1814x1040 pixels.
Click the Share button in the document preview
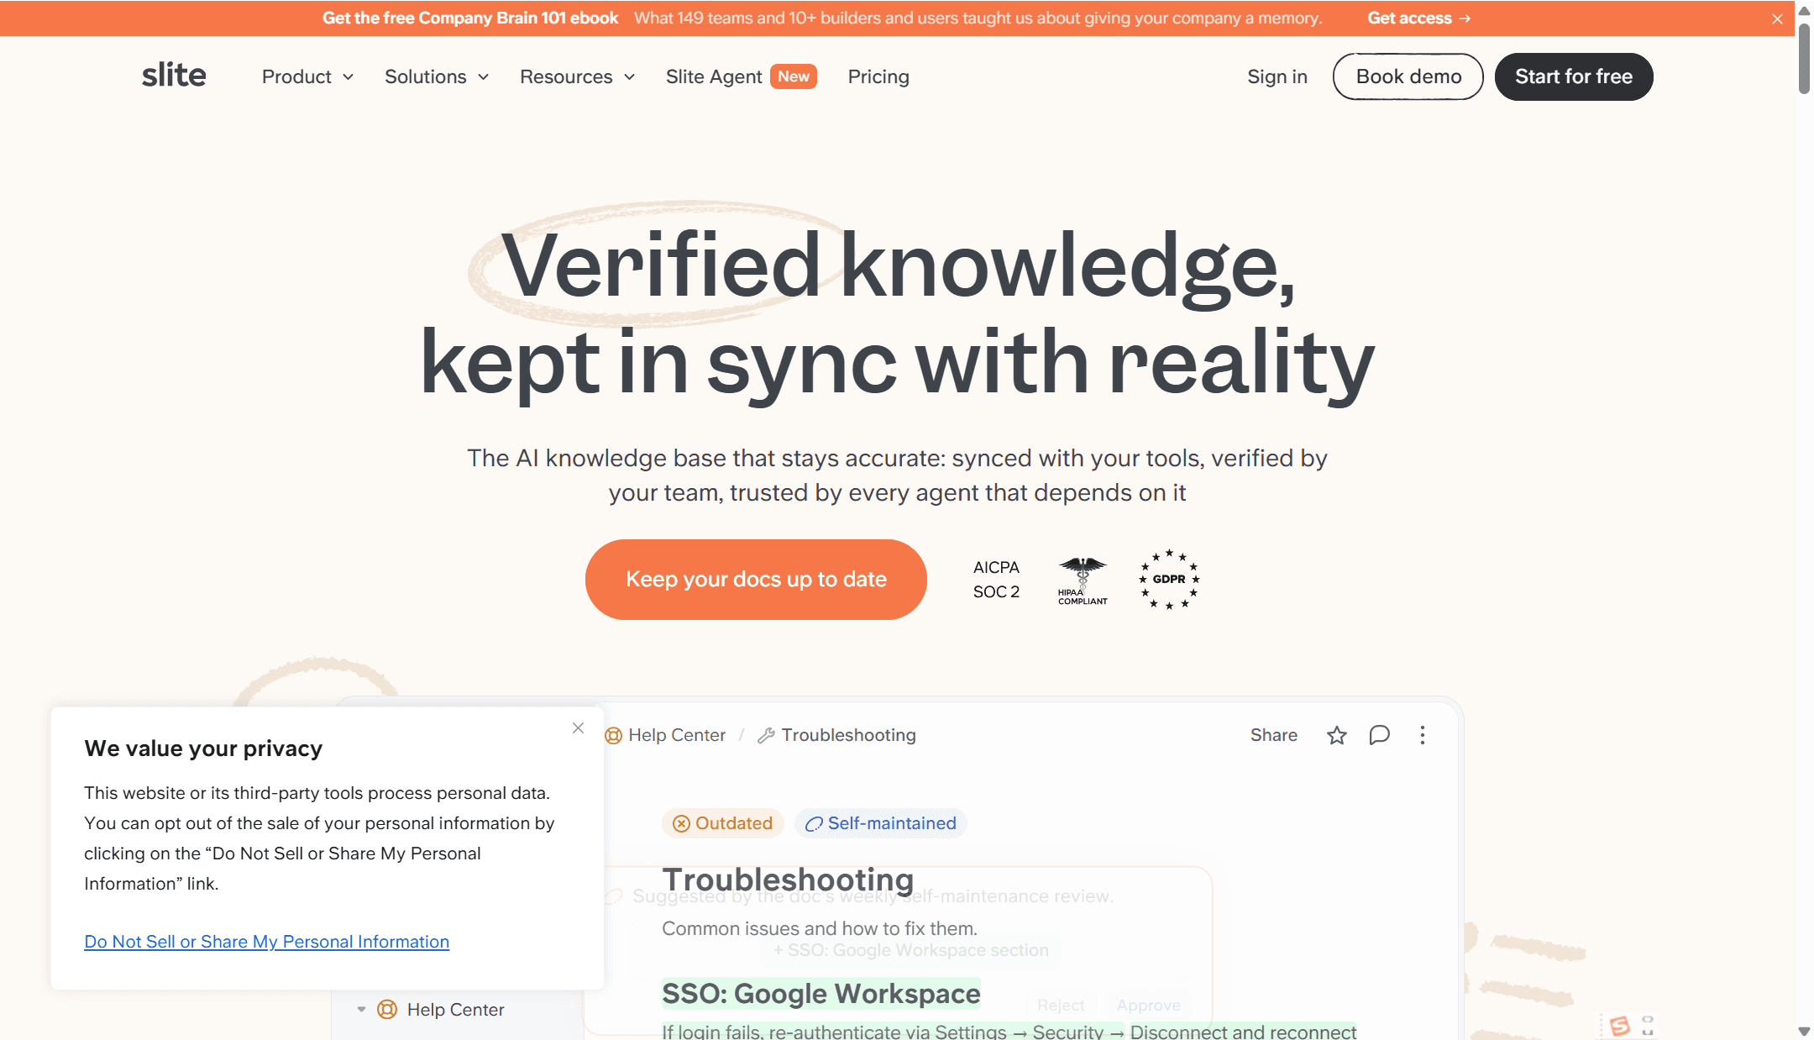click(x=1273, y=735)
